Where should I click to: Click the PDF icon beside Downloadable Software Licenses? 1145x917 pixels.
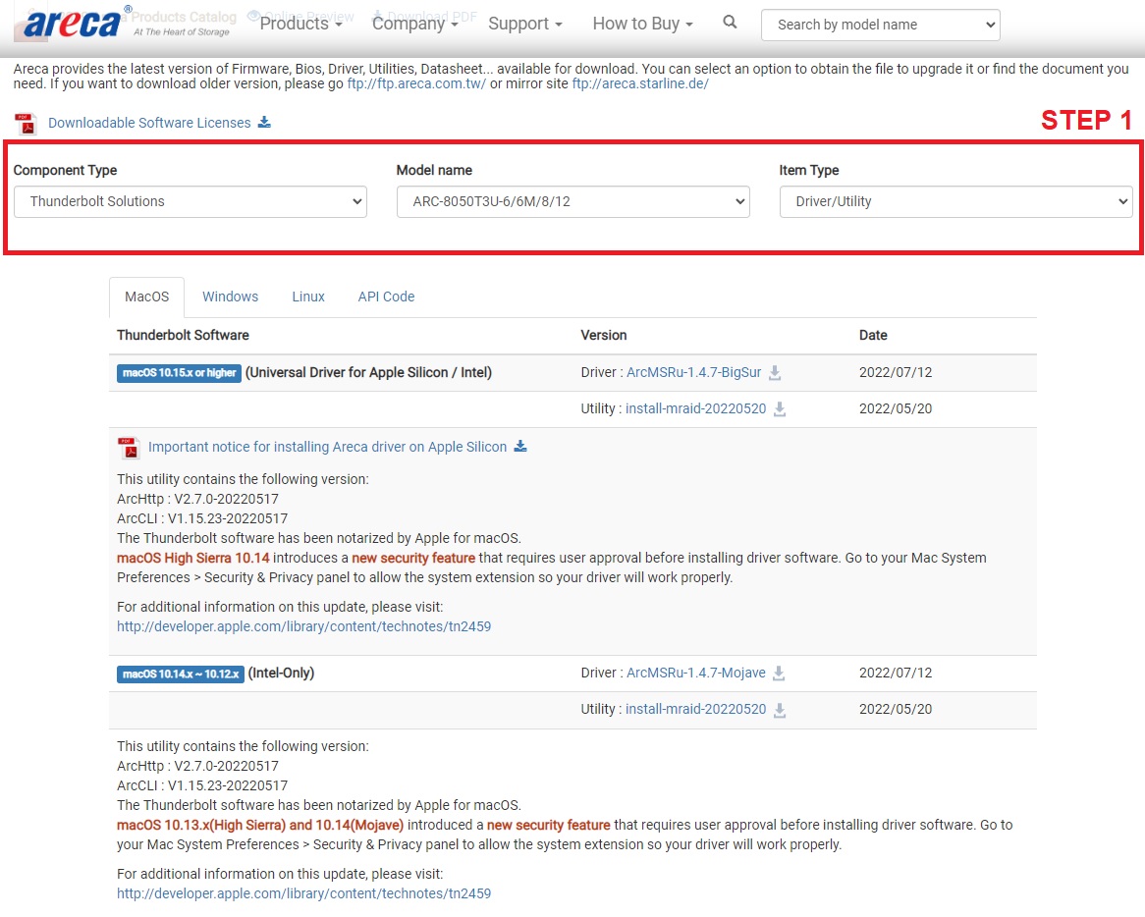click(x=27, y=124)
